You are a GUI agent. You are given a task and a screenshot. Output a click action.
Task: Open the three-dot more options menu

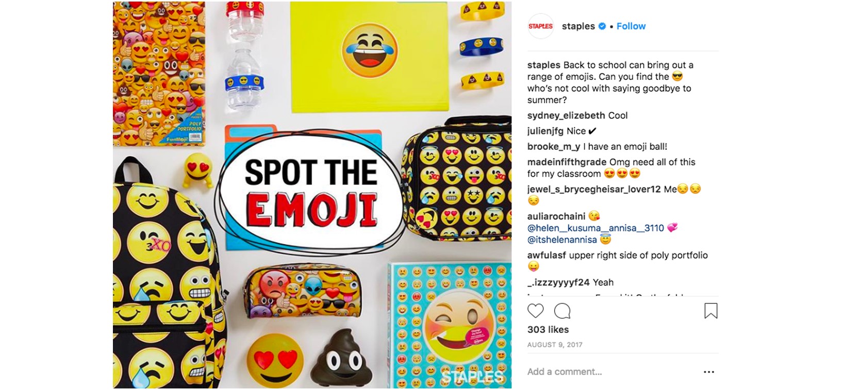[709, 372]
